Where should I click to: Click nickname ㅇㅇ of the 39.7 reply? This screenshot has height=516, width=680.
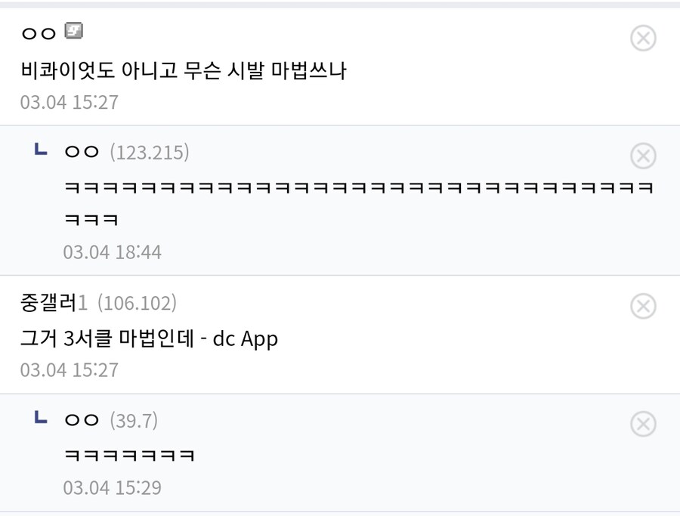coord(82,420)
